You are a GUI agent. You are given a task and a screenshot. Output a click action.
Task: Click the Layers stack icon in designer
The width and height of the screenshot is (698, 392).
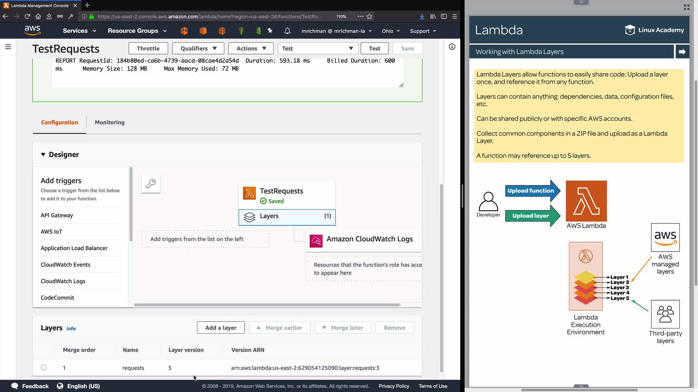click(249, 217)
